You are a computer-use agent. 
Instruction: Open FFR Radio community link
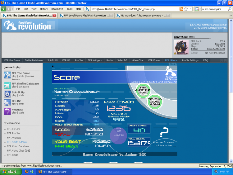tap(13, 155)
